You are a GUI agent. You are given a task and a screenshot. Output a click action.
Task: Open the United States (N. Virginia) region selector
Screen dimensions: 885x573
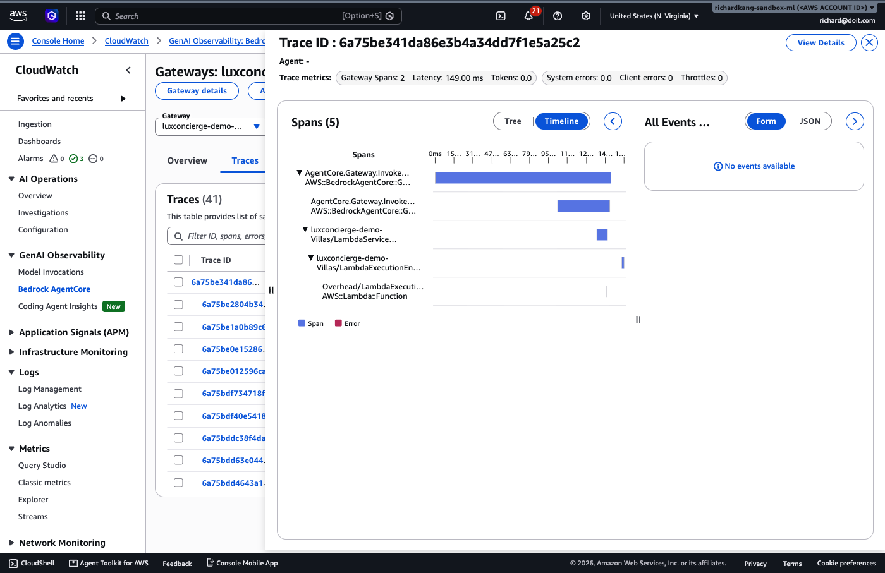(x=654, y=16)
